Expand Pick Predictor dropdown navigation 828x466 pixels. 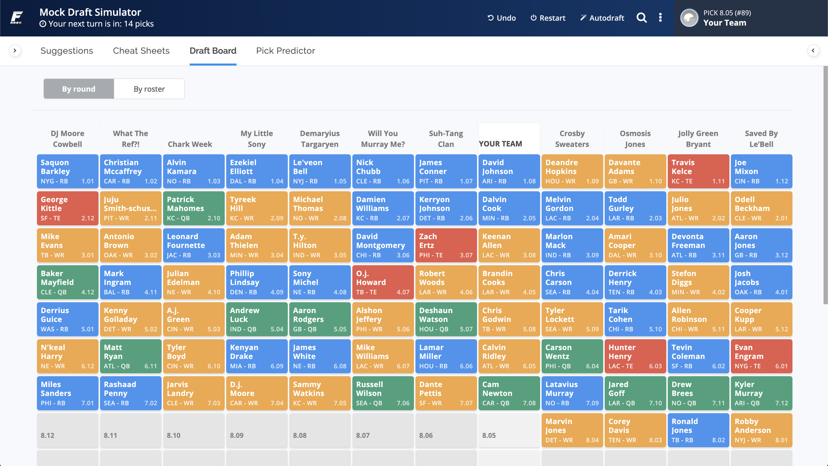click(x=286, y=51)
